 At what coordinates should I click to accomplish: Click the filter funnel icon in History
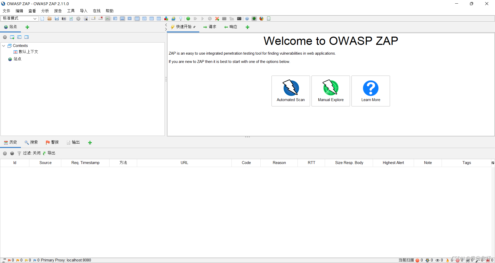19,153
